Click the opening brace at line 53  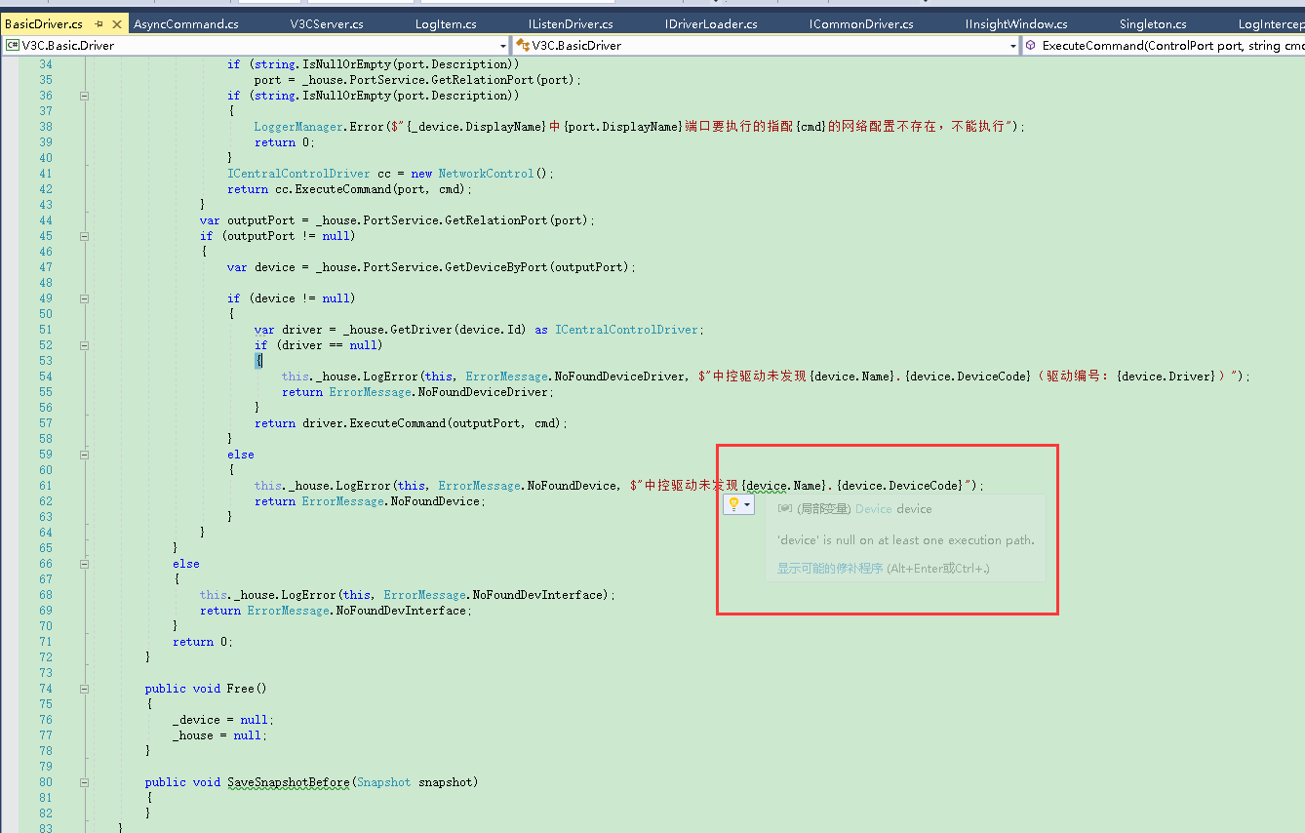258,361
